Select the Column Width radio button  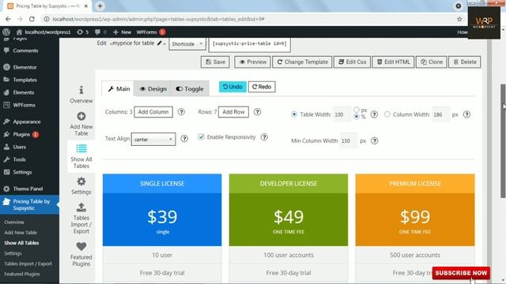[387, 114]
